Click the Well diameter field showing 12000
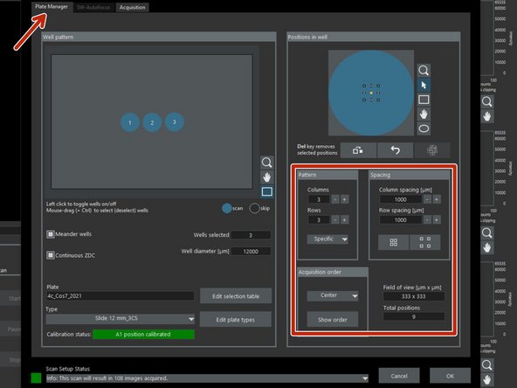517x388 pixels. tap(251, 252)
